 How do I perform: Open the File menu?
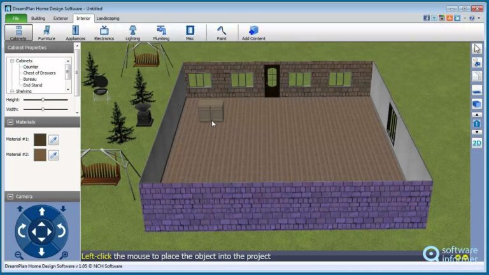click(15, 18)
